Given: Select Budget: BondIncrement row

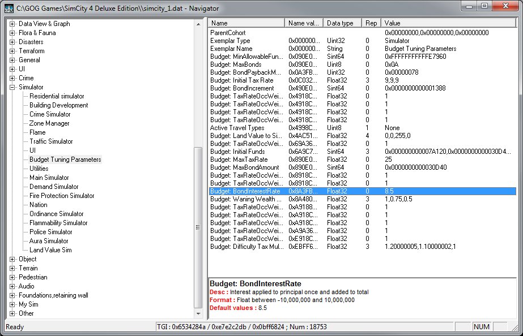Looking at the screenshot, I should (362, 88).
